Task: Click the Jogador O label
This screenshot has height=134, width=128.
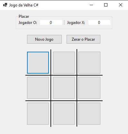Action: click(x=28, y=23)
